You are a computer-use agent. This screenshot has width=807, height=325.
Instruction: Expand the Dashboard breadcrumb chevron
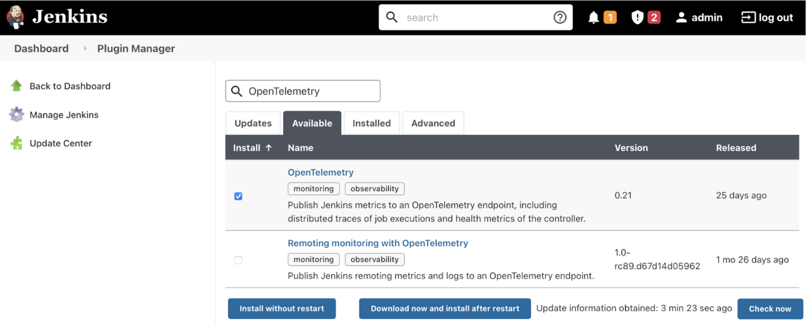coord(85,48)
